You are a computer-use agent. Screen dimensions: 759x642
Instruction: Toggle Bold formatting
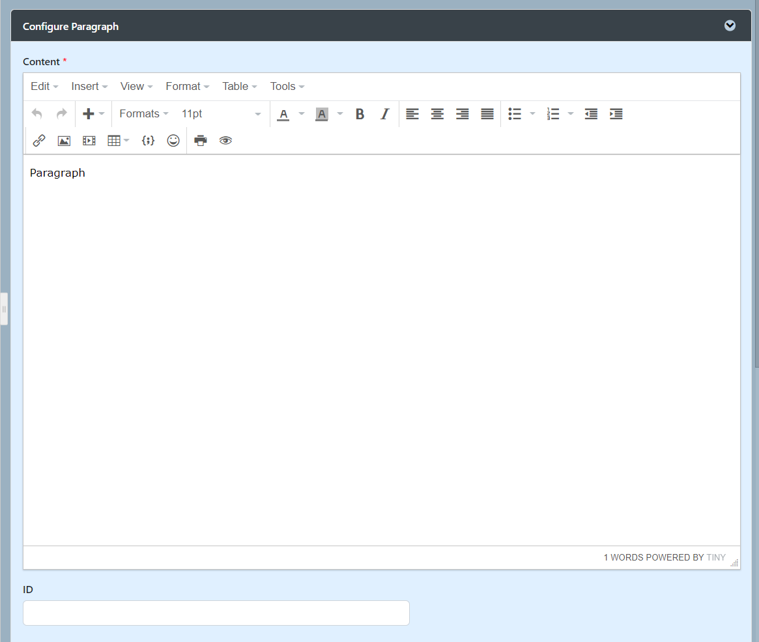360,114
